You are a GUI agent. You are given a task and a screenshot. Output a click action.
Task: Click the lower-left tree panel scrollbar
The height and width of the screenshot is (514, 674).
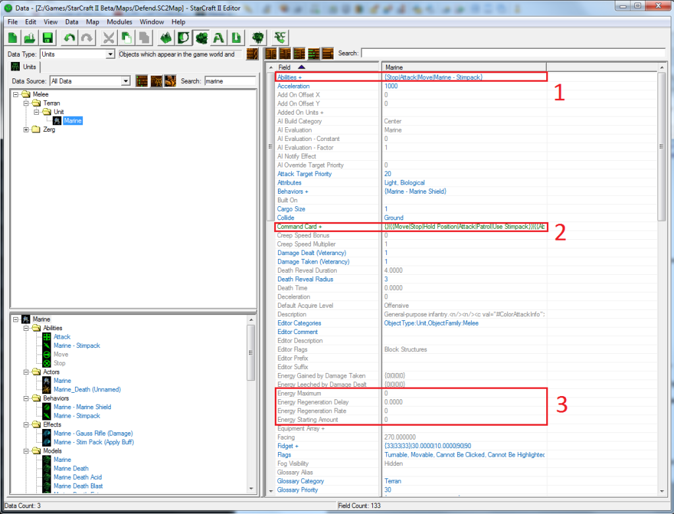pyautogui.click(x=251, y=404)
